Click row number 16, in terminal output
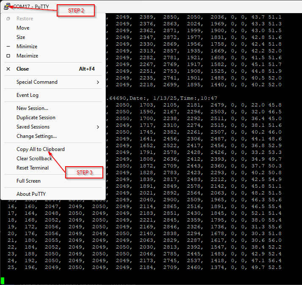 tap(12, 206)
